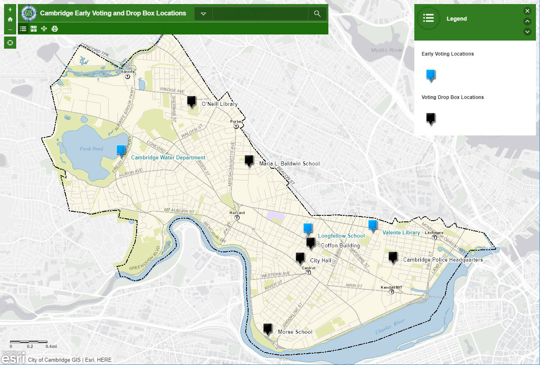This screenshot has width=540, height=365.
Task: Expand the Legend panel with down chevron
Action: tap(527, 32)
